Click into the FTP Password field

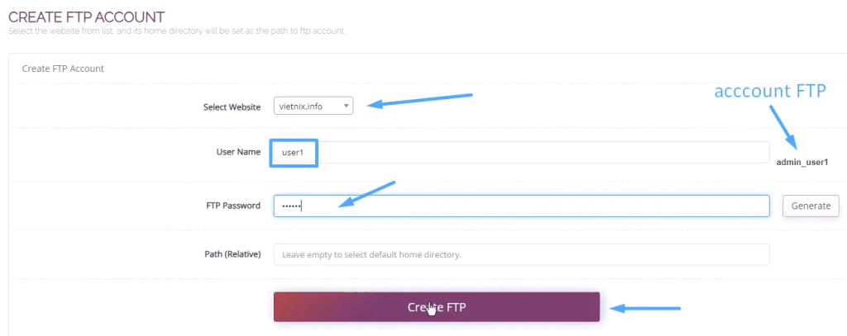pos(521,206)
